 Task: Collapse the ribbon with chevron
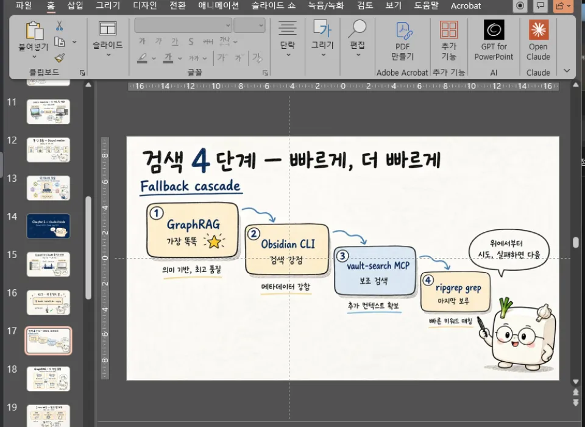pyautogui.click(x=567, y=71)
